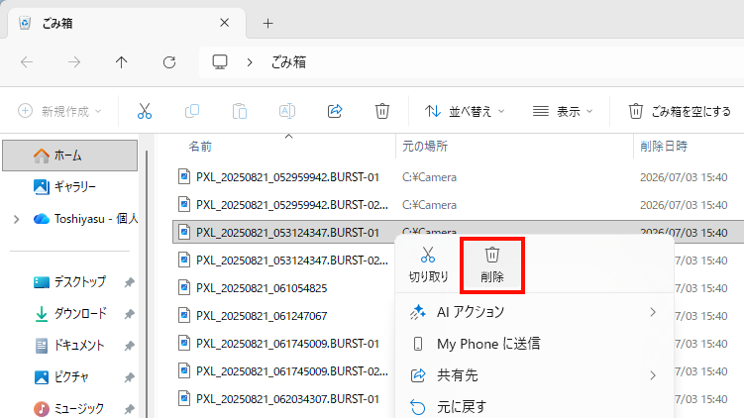The height and width of the screenshot is (418, 744).
Task: Click the Share icon in toolbar
Action: [x=335, y=111]
